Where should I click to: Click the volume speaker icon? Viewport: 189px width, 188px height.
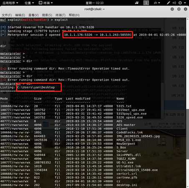coord(174,3)
